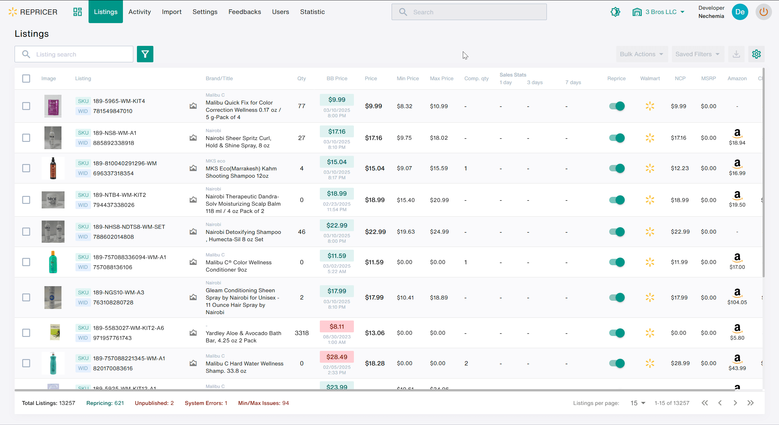Click in the Listing search field
The width and height of the screenshot is (779, 425).
(74, 54)
